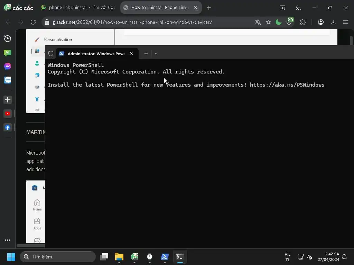Image resolution: width=354 pixels, height=265 pixels.
Task: Open Messenger from the browser sidebar
Action: coord(8,66)
